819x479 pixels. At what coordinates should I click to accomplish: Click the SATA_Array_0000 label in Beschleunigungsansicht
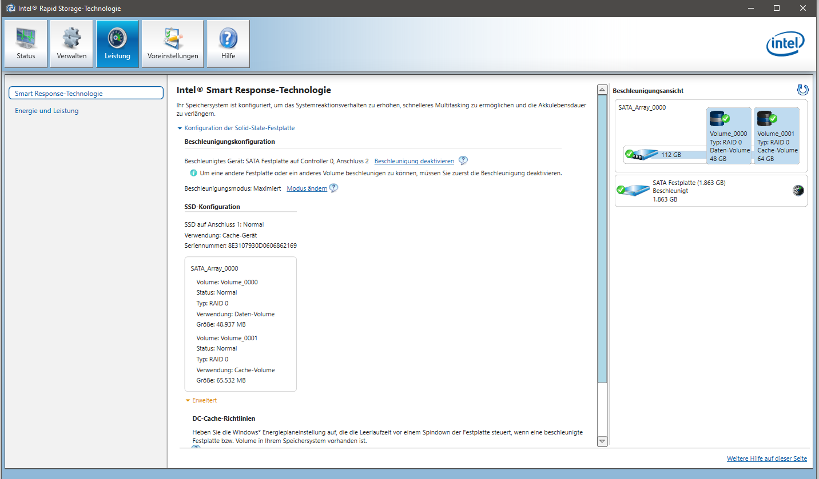[x=642, y=107]
